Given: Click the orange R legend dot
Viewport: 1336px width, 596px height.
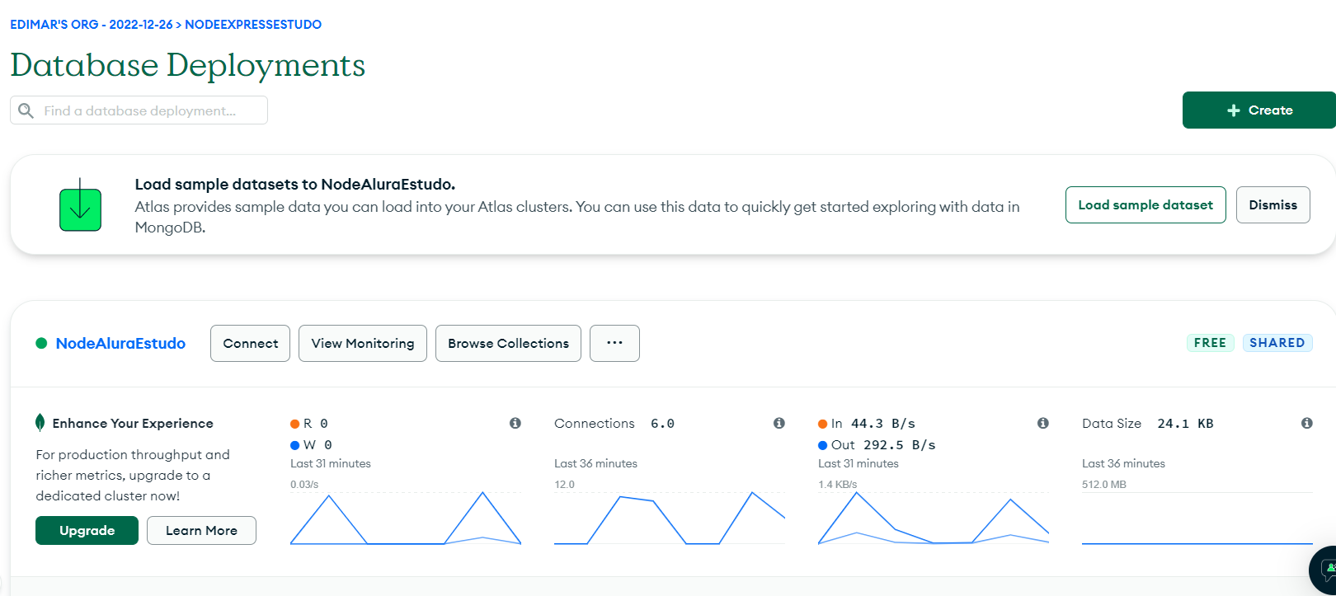Looking at the screenshot, I should [x=294, y=424].
